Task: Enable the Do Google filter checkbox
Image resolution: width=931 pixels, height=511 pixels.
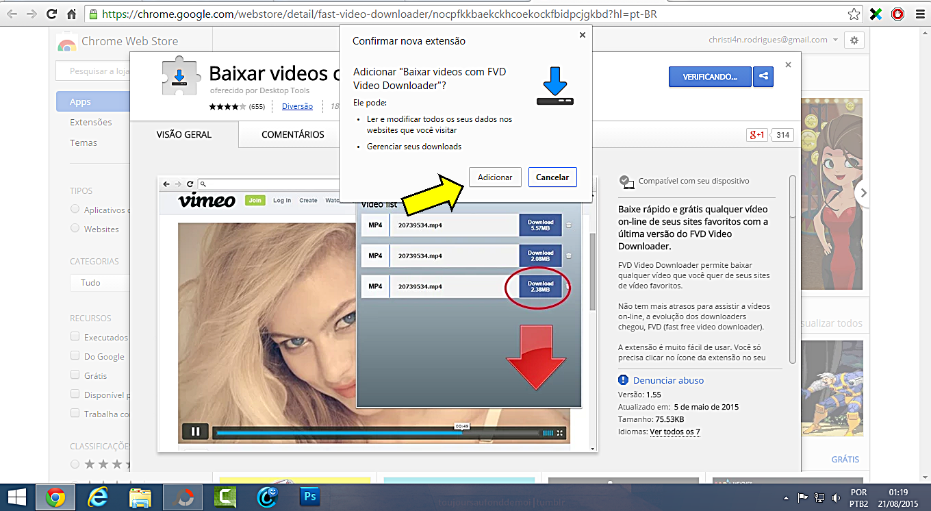Action: (x=75, y=356)
